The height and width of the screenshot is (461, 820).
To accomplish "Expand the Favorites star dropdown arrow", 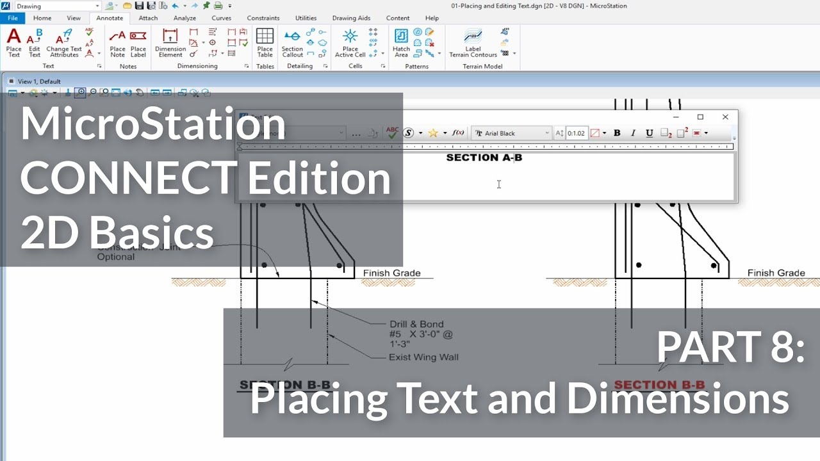I will pos(445,133).
